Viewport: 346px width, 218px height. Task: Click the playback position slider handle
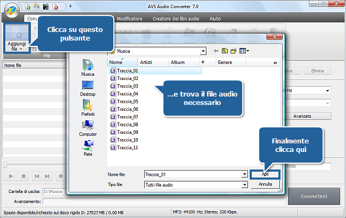[5, 165]
